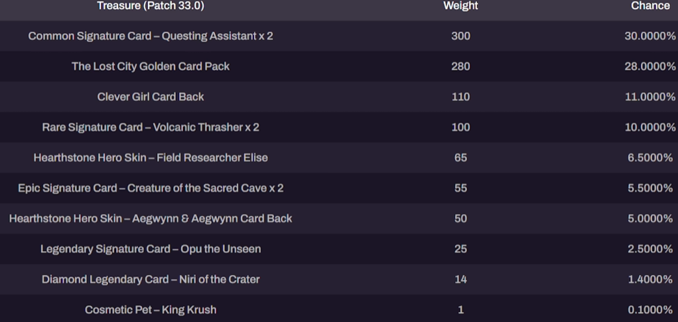Click the Treasure (Patch 33.0) column header
The width and height of the screenshot is (678, 322).
tap(151, 6)
